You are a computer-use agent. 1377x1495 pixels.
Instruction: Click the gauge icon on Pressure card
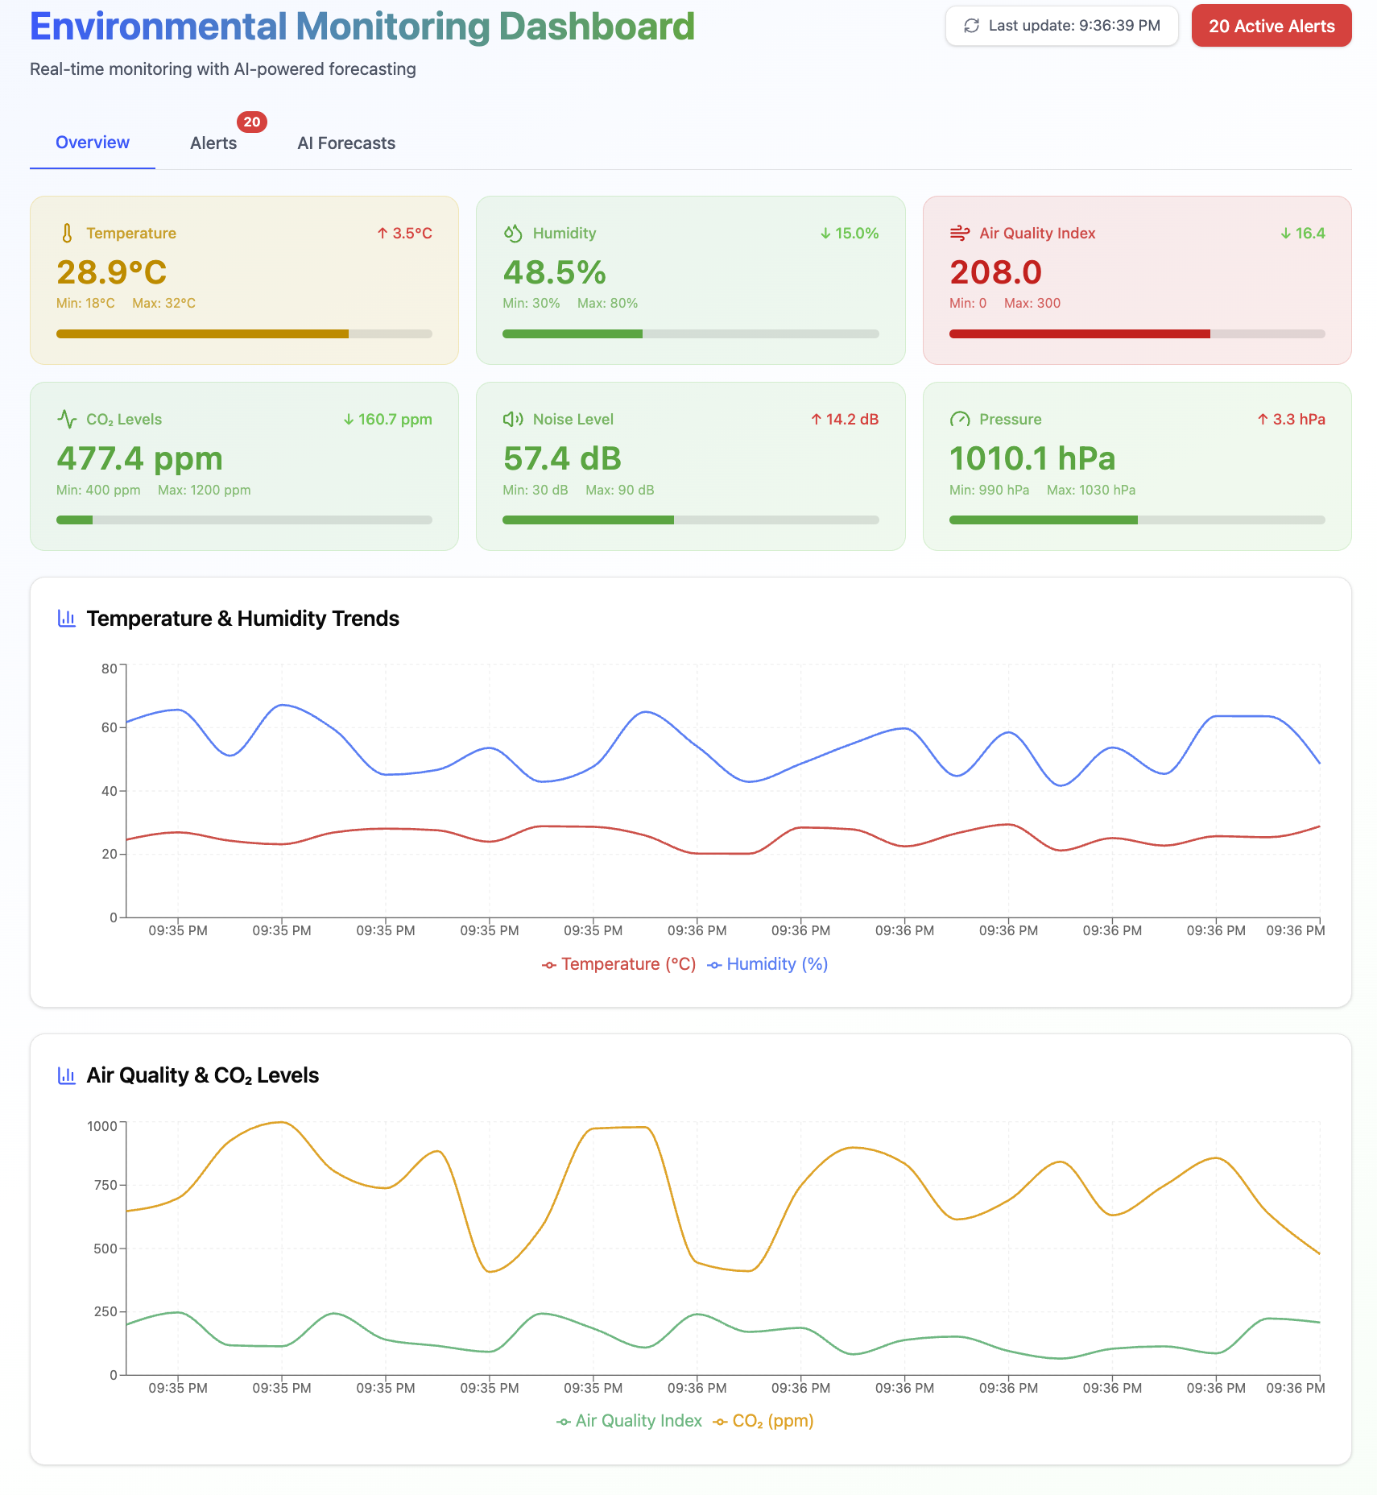click(960, 419)
